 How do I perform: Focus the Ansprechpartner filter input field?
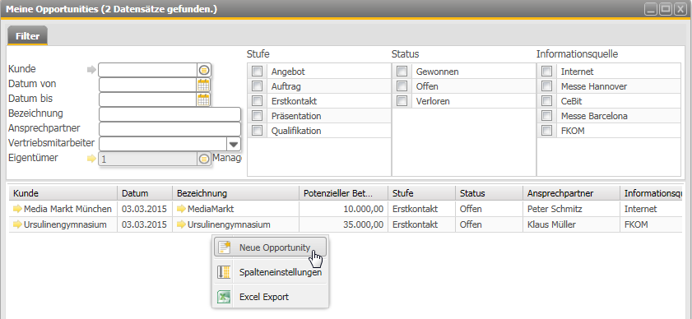point(170,129)
